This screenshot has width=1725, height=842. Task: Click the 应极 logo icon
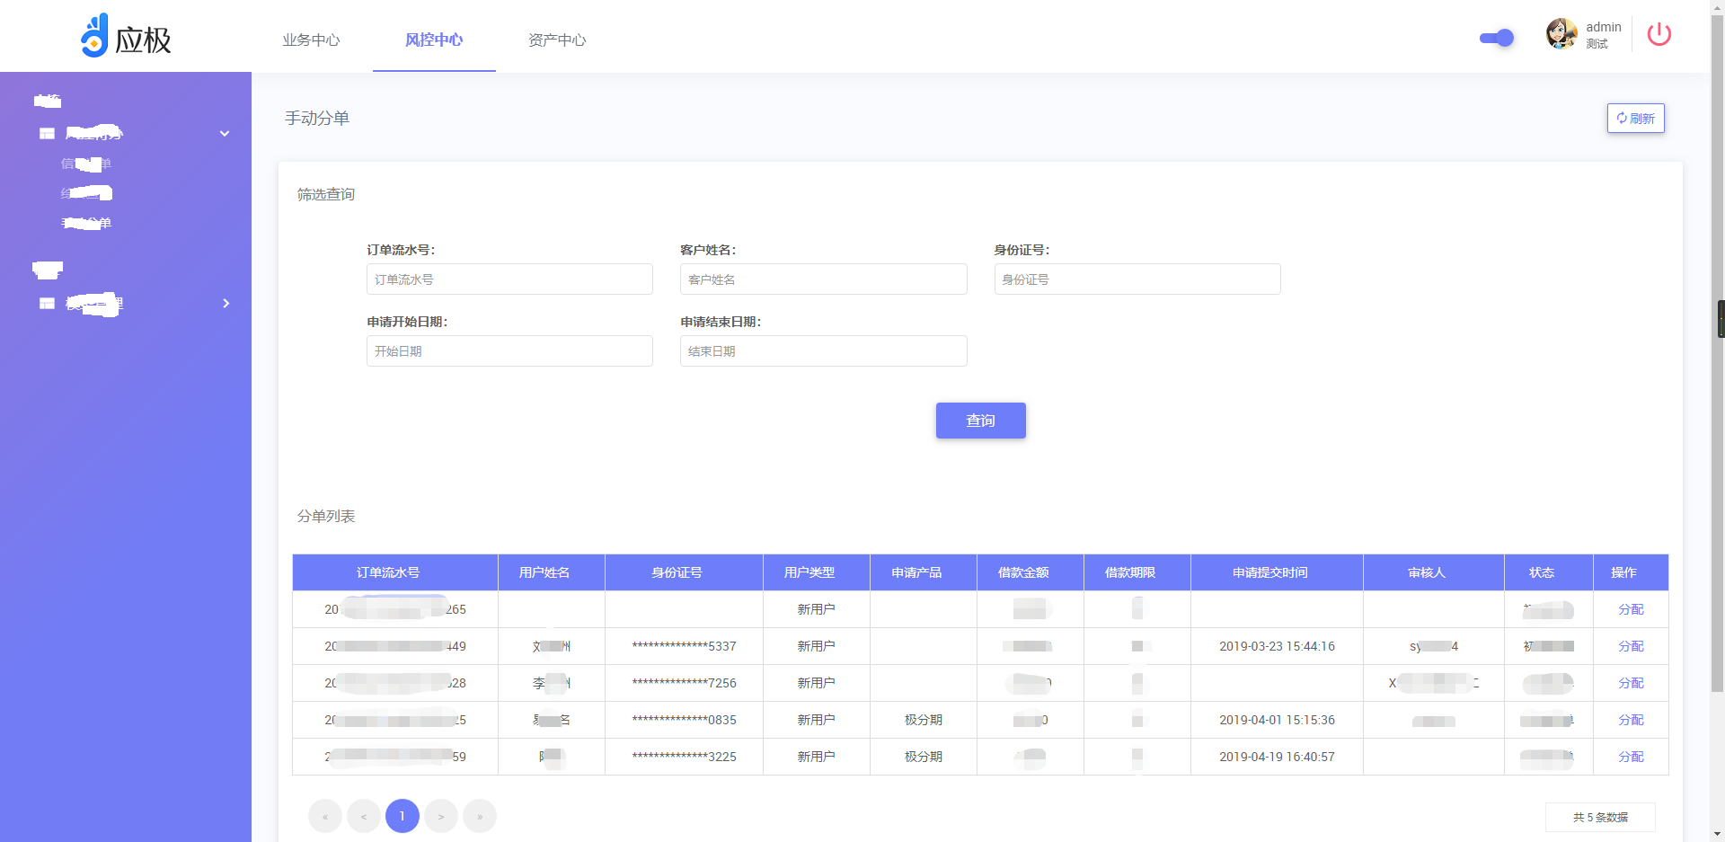tap(94, 36)
